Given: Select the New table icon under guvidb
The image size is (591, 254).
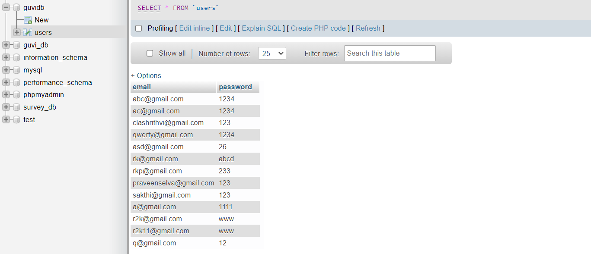Looking at the screenshot, I should pyautogui.click(x=28, y=20).
